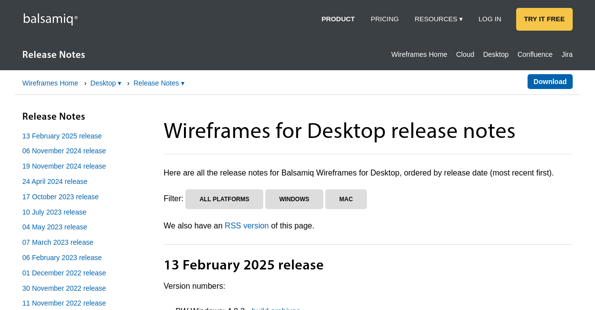
Task: Jump to 30 November 2022 release
Action: pyautogui.click(x=64, y=288)
